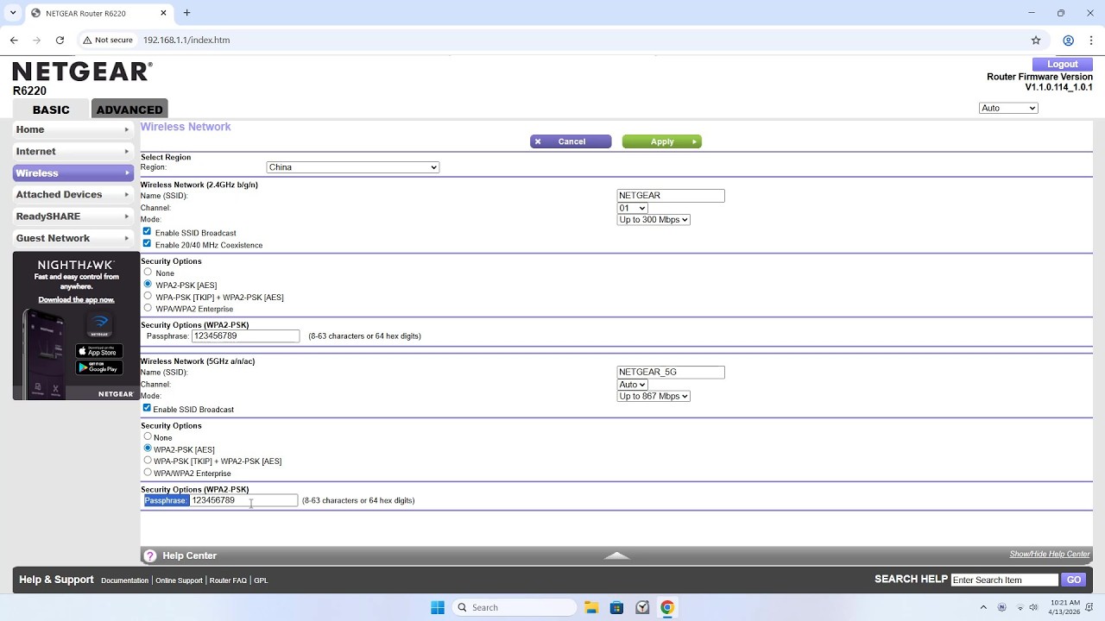Open the Mode dropdown Up to 867 Mbps

[654, 396]
